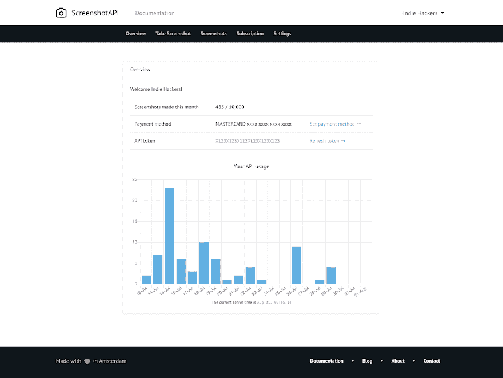503x378 pixels.
Task: Open the Indie Hackers account dropdown
Action: [x=423, y=13]
